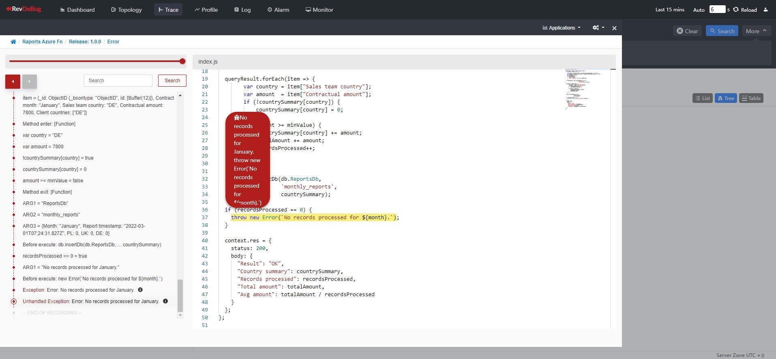Step forward in the recording
776x359 pixels.
(30, 81)
